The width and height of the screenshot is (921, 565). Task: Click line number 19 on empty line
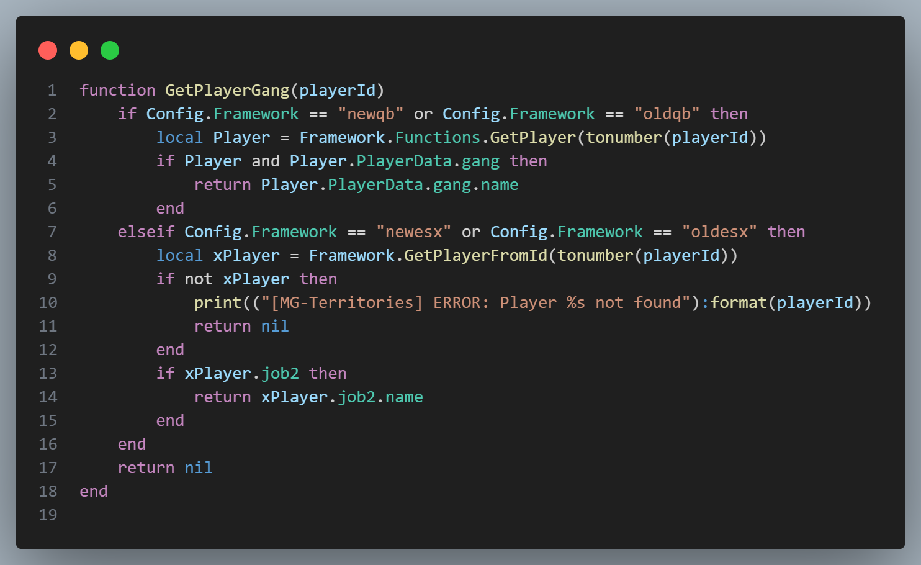48,515
